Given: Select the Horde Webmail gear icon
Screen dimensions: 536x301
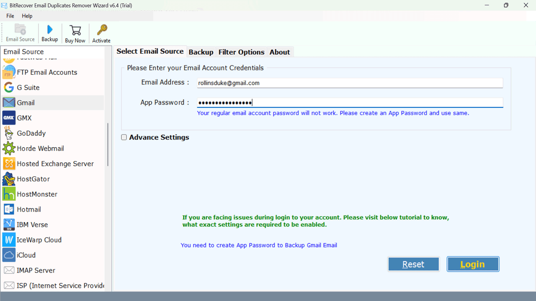Looking at the screenshot, I should (x=9, y=148).
